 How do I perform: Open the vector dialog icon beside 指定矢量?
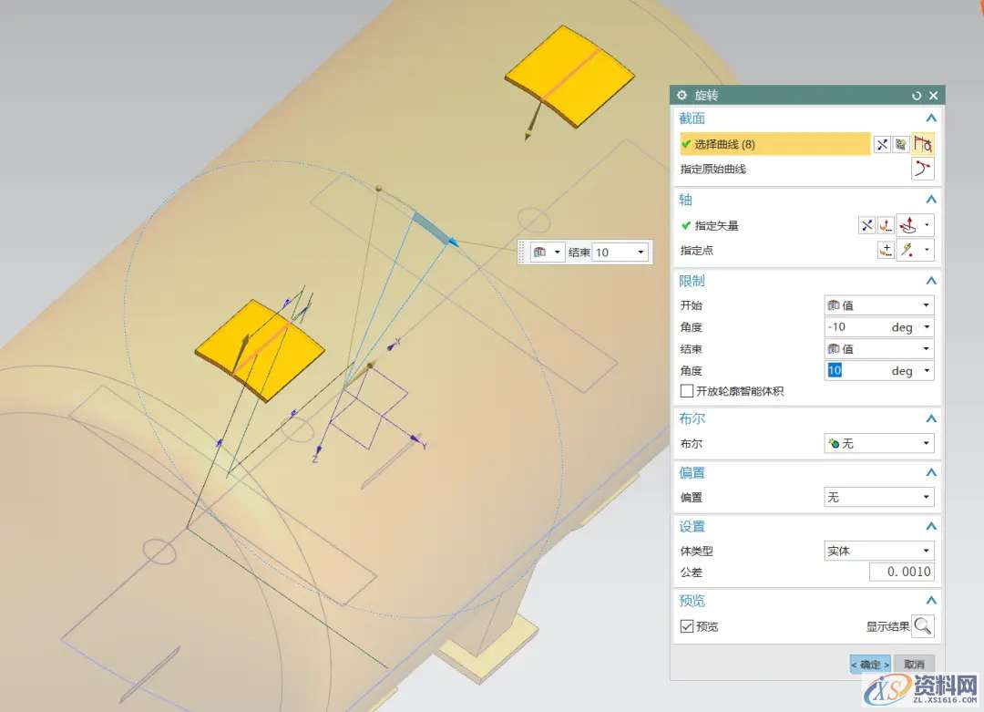(887, 225)
